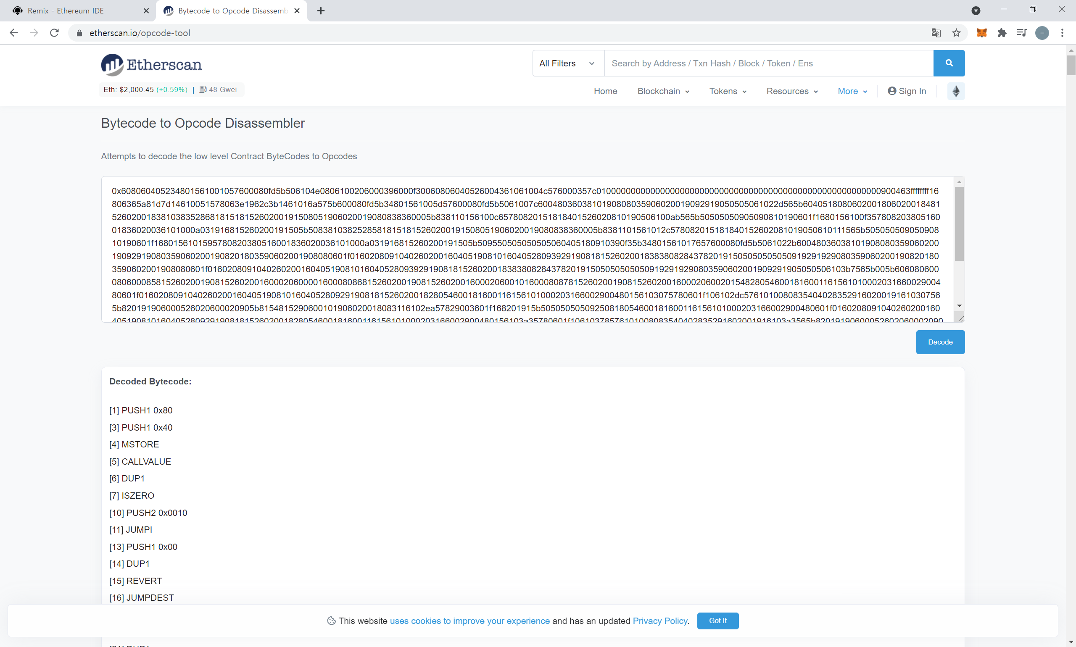Expand the Tokens dropdown menu
Viewport: 1076px width, 647px height.
click(x=728, y=91)
